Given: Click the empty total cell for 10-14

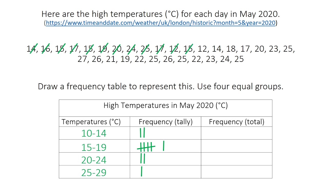Looking at the screenshot, I should coord(237,133).
